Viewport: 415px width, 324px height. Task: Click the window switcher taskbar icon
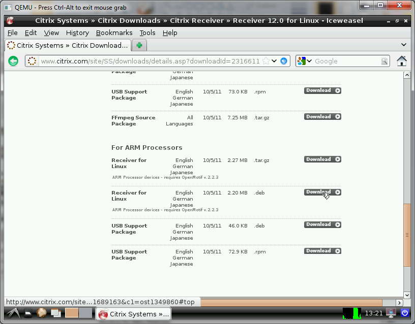pos(56,313)
